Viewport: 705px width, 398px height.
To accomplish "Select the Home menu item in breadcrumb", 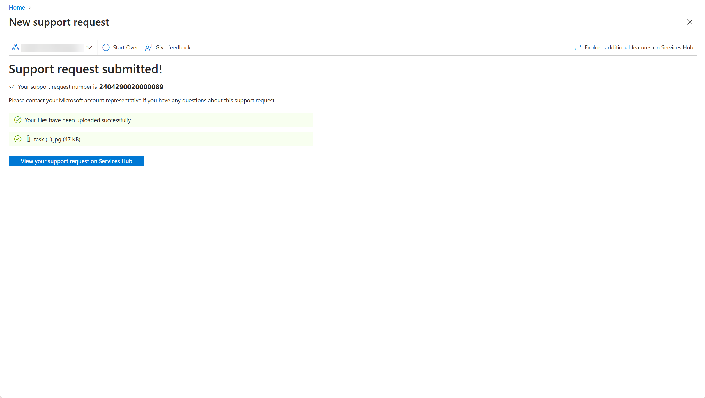I will [x=17, y=7].
